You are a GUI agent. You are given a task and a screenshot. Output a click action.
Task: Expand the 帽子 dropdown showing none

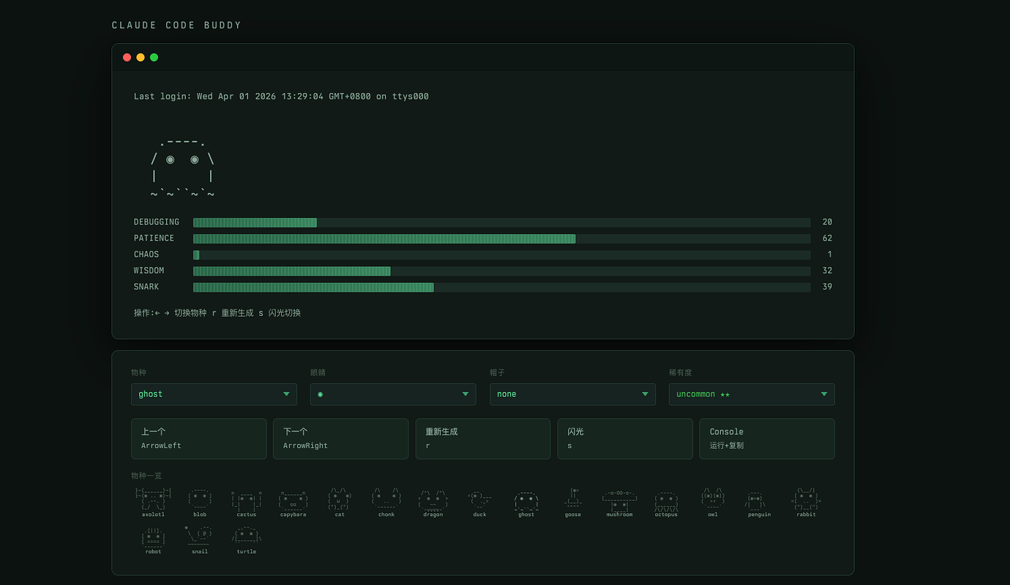pyautogui.click(x=572, y=394)
